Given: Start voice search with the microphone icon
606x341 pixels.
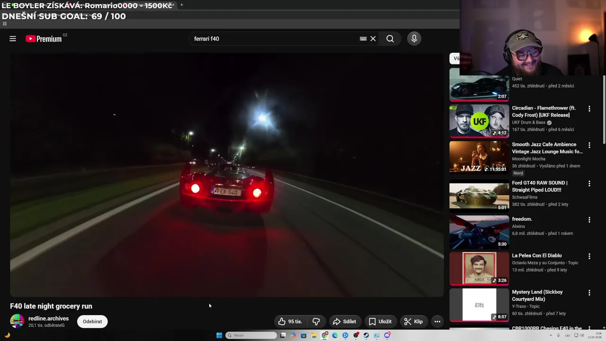Looking at the screenshot, I should [414, 39].
